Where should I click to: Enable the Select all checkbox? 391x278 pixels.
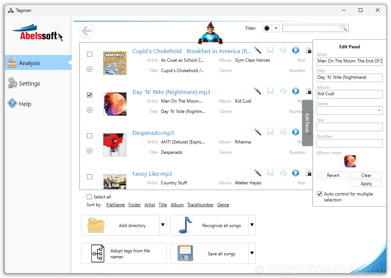(89, 197)
